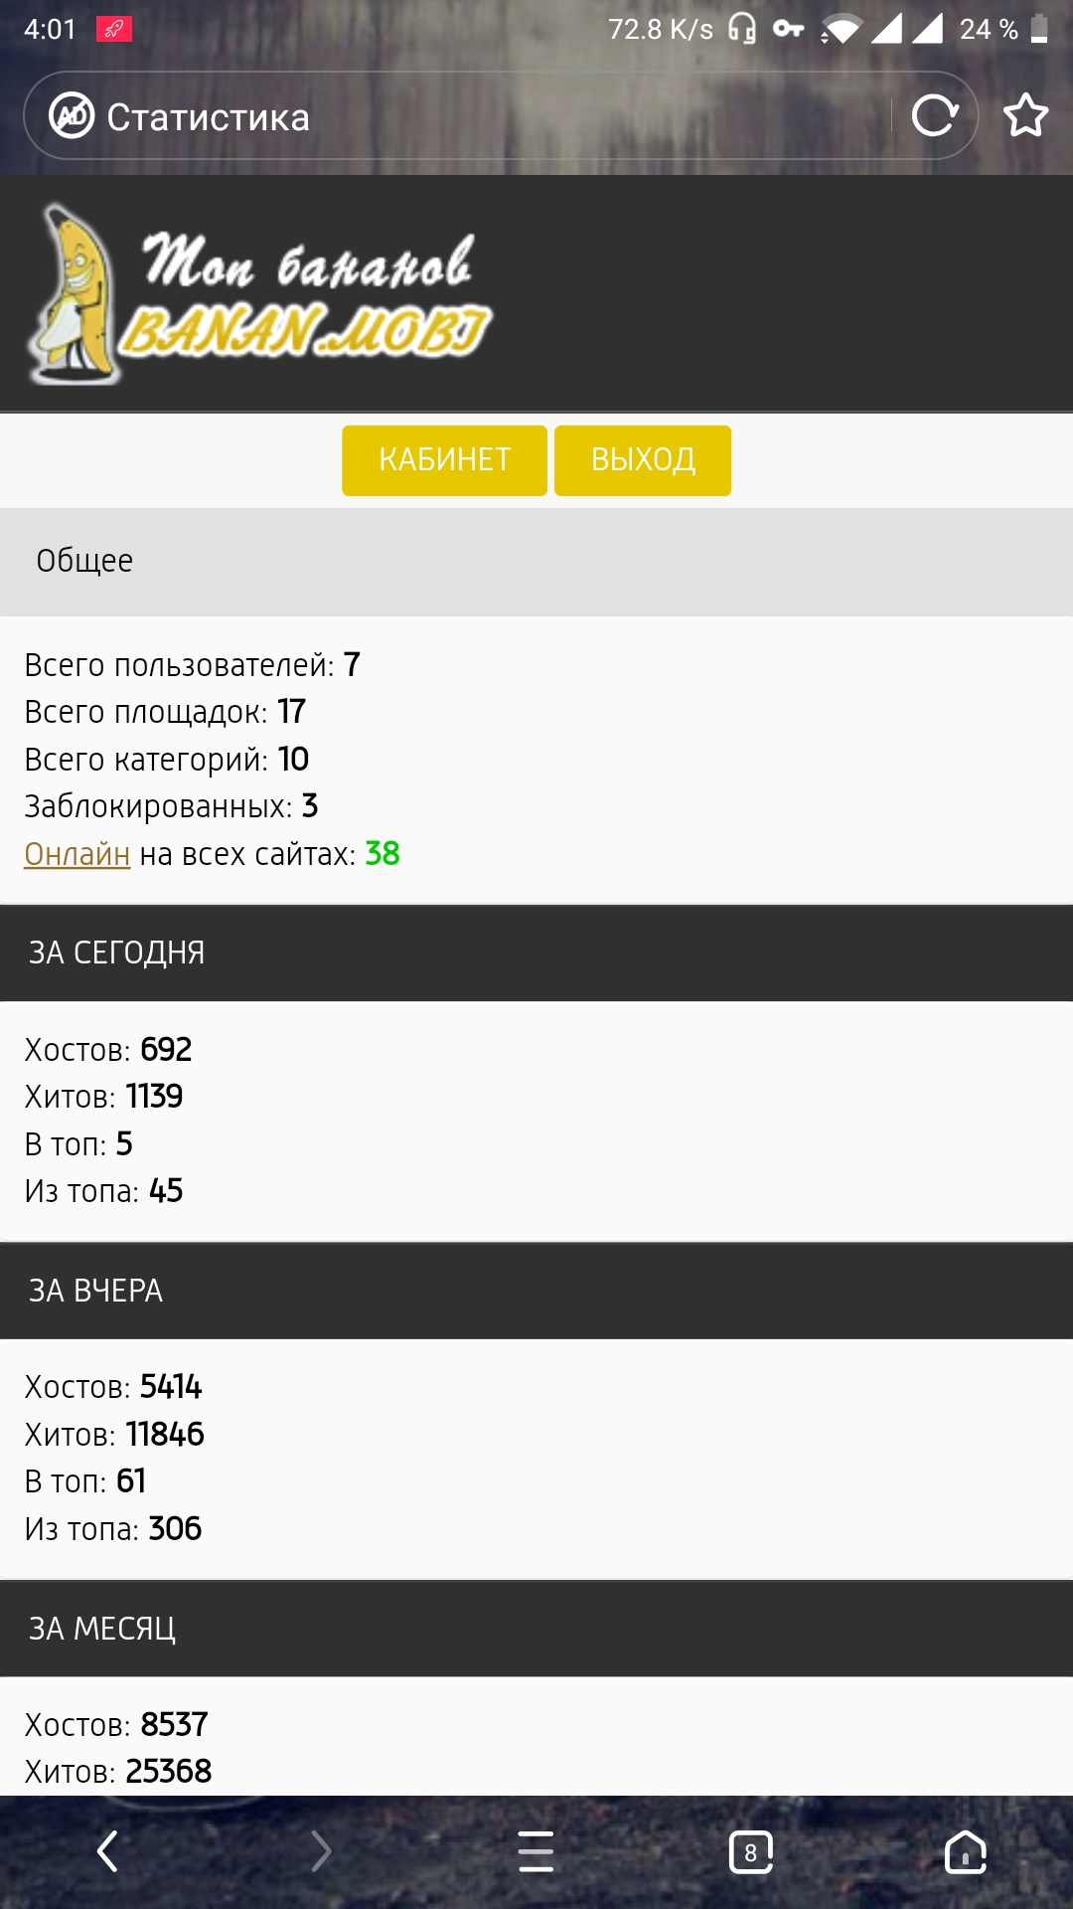Tap the ЗА МЕСЯЦ section header
The width and height of the screenshot is (1073, 1909).
[102, 1629]
